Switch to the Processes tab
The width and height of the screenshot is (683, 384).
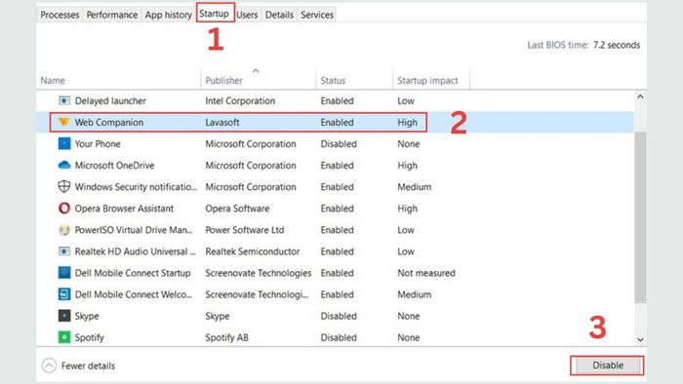(x=60, y=15)
